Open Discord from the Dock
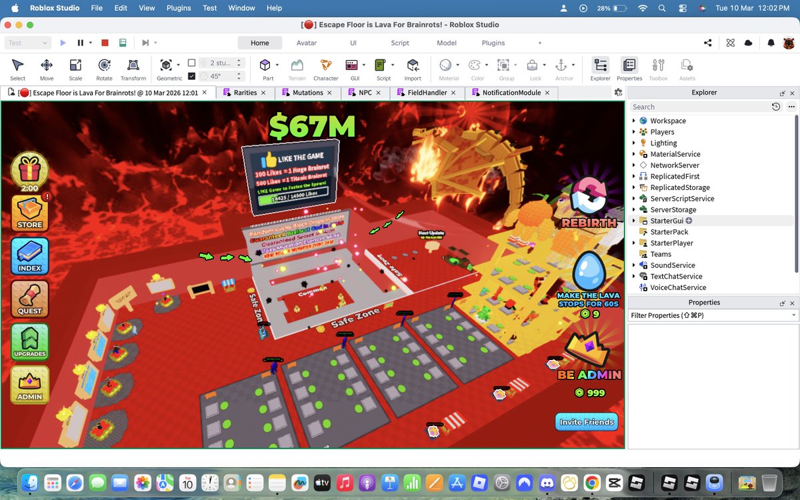Image resolution: width=800 pixels, height=500 pixels. [x=547, y=482]
